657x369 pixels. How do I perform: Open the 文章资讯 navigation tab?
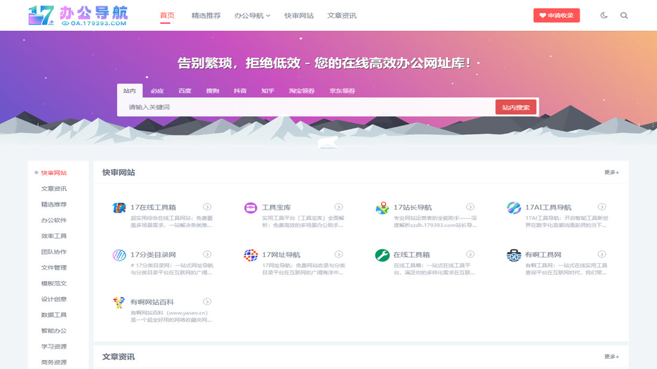coord(342,16)
